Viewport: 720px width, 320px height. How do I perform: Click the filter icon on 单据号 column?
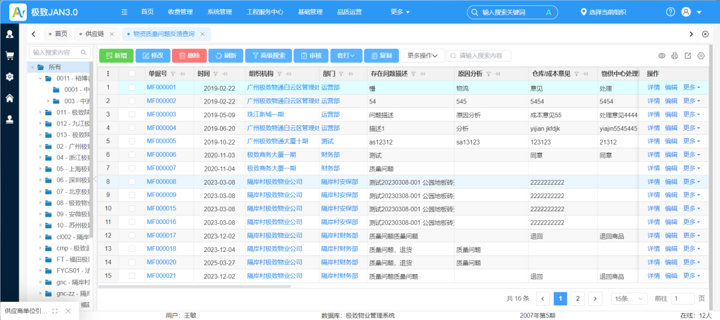coord(173,74)
